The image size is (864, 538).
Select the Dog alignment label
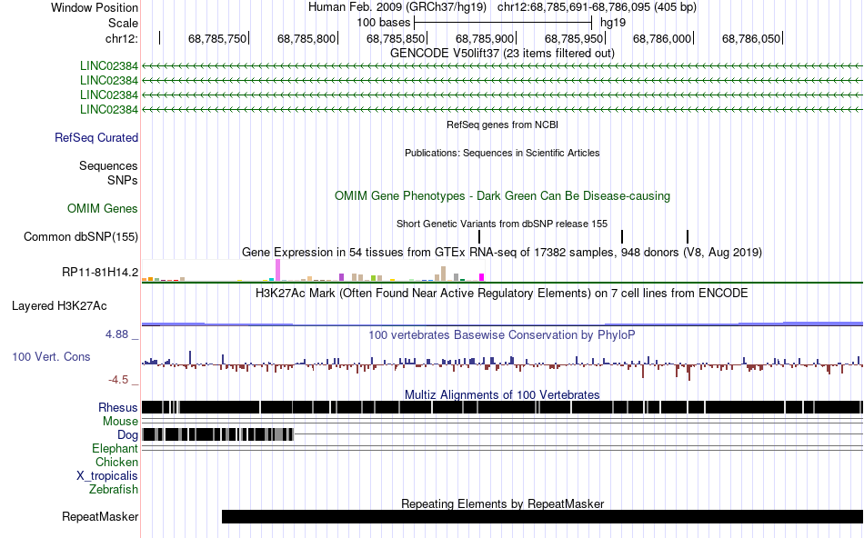point(127,435)
